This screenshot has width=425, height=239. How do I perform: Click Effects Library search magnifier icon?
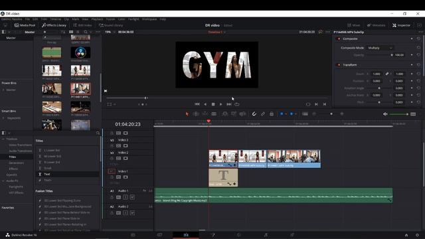pyautogui.click(x=98, y=133)
